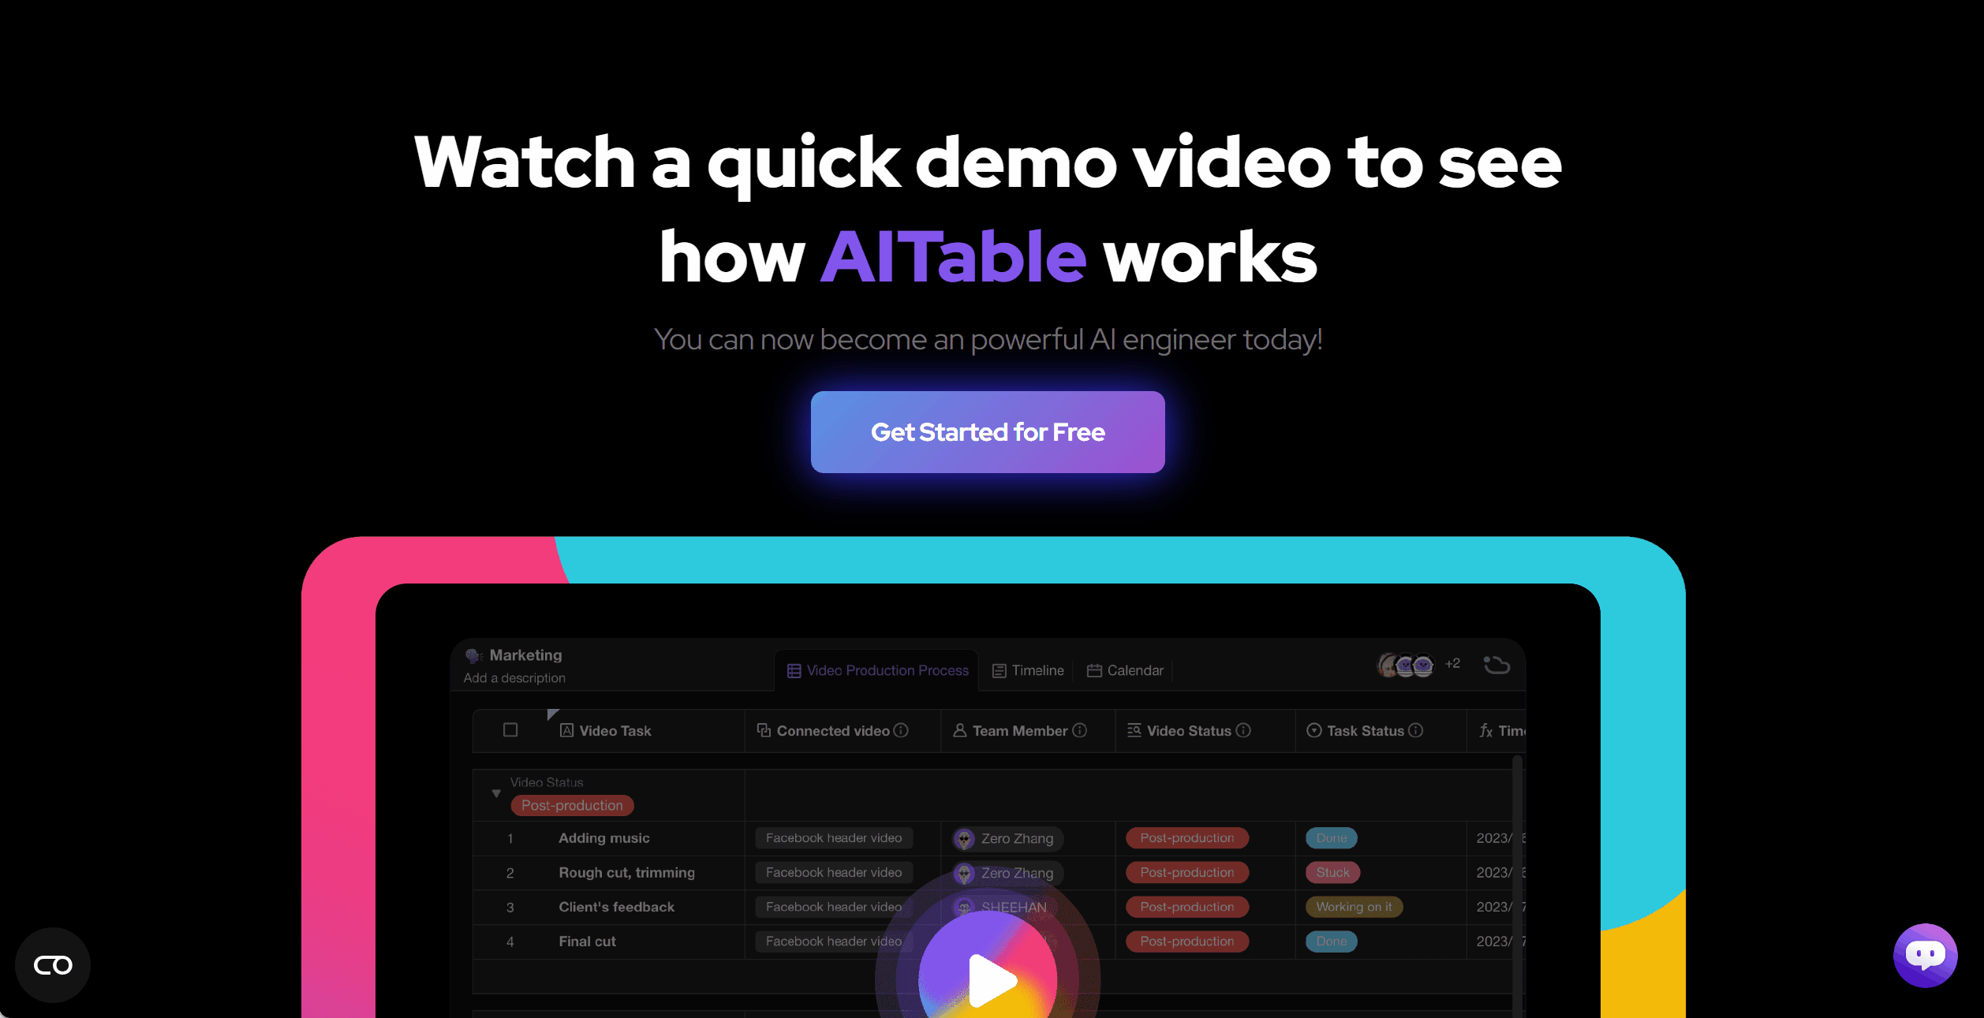Click Get Started for Free button
This screenshot has width=1984, height=1018.
pos(989,430)
